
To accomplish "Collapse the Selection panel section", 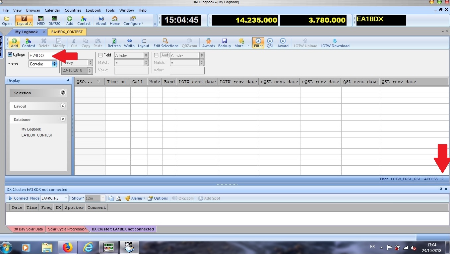I will click(63, 93).
